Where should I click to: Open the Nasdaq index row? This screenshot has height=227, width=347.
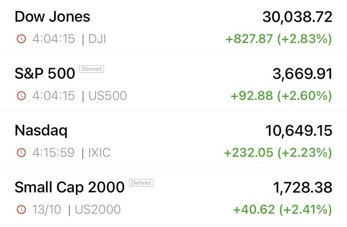173,139
